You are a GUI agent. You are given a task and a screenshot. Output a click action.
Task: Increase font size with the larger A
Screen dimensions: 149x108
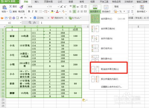62,7
